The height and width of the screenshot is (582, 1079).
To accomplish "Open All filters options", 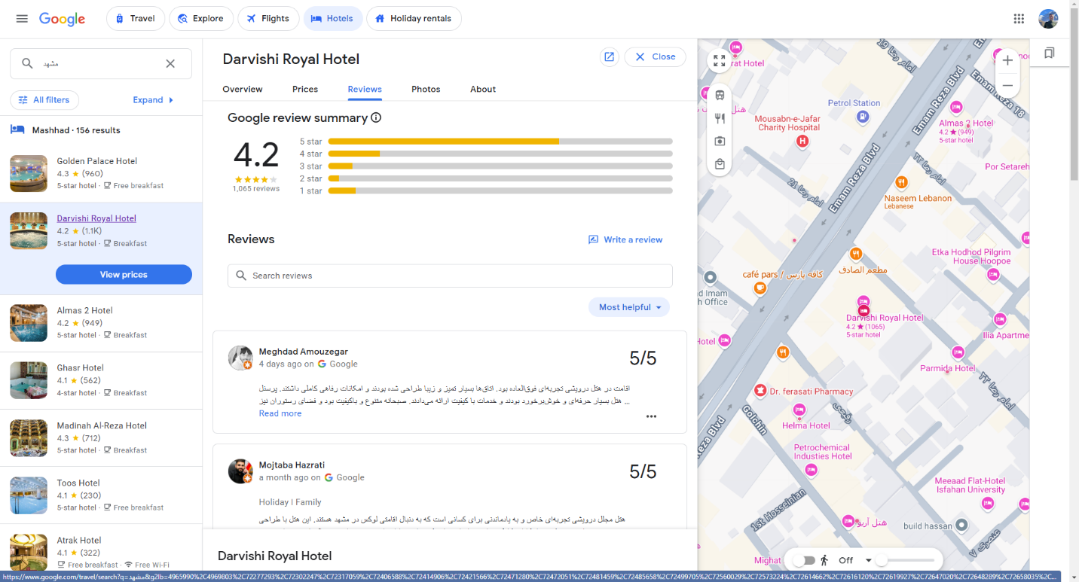I will tap(44, 100).
